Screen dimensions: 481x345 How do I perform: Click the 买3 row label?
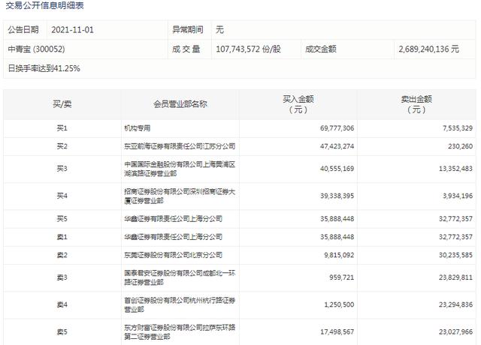(x=62, y=169)
